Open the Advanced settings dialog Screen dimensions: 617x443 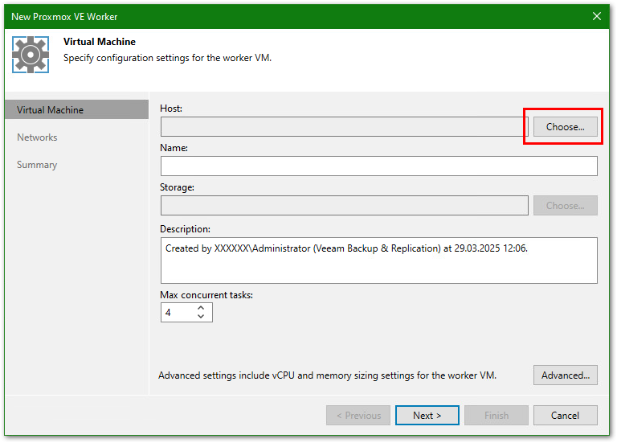coord(565,375)
